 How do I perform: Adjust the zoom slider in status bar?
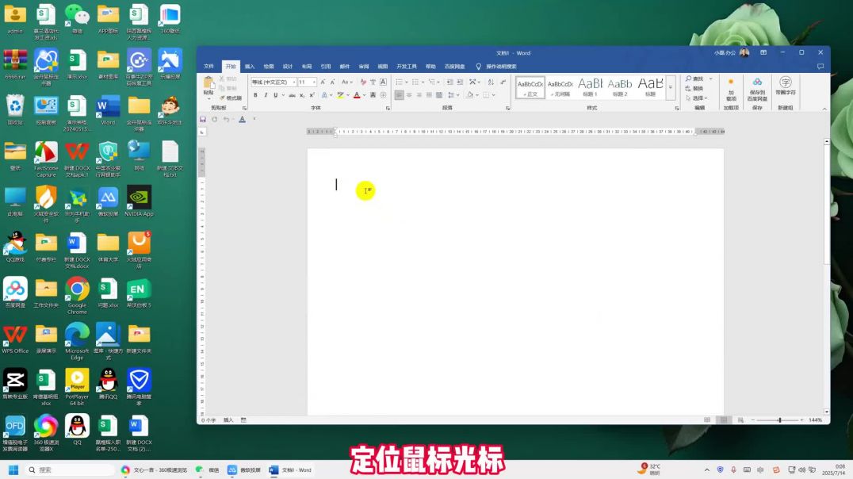[781, 418]
